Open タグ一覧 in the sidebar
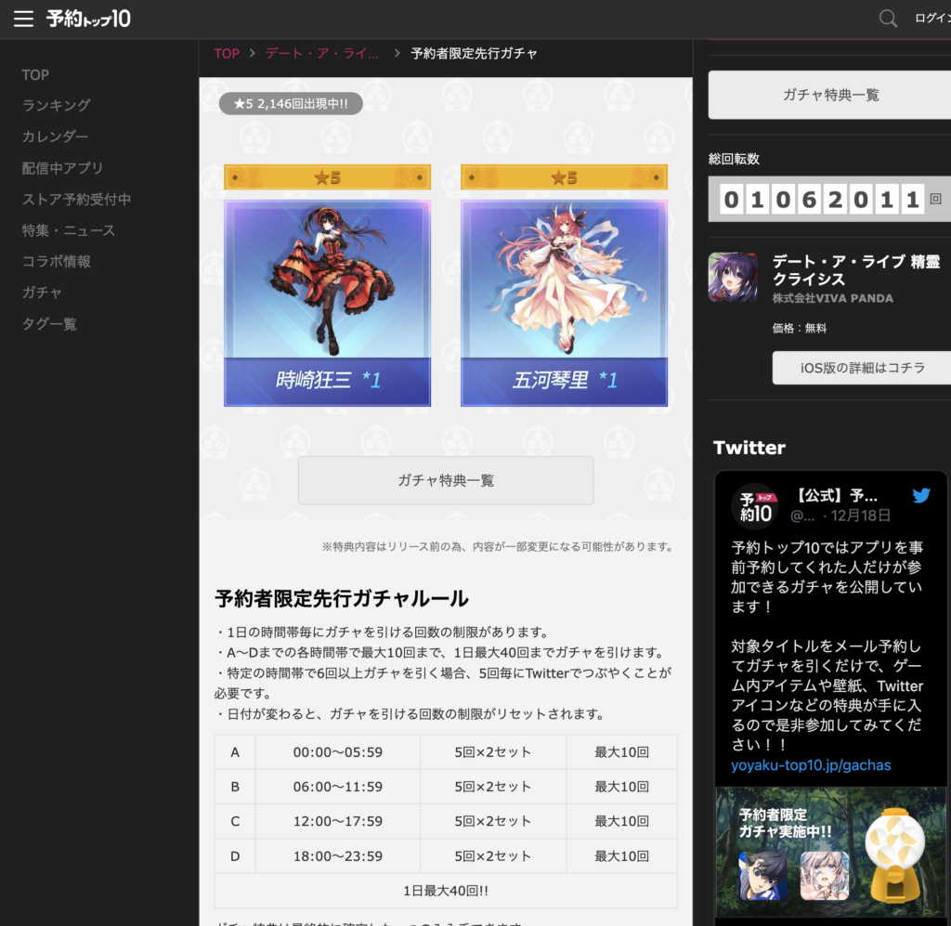This screenshot has height=926, width=951. click(49, 324)
